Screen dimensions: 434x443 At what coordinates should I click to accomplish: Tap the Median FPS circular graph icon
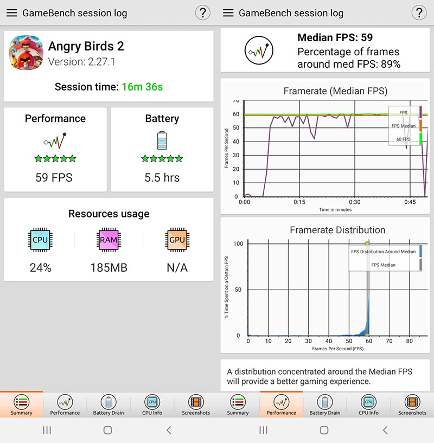coord(259,50)
